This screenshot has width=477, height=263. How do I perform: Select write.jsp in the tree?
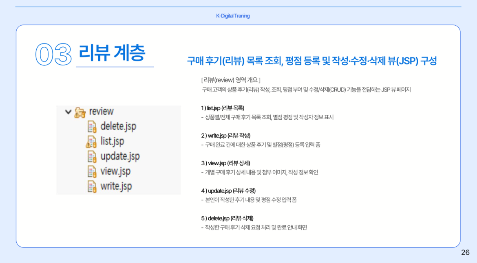click(x=116, y=186)
